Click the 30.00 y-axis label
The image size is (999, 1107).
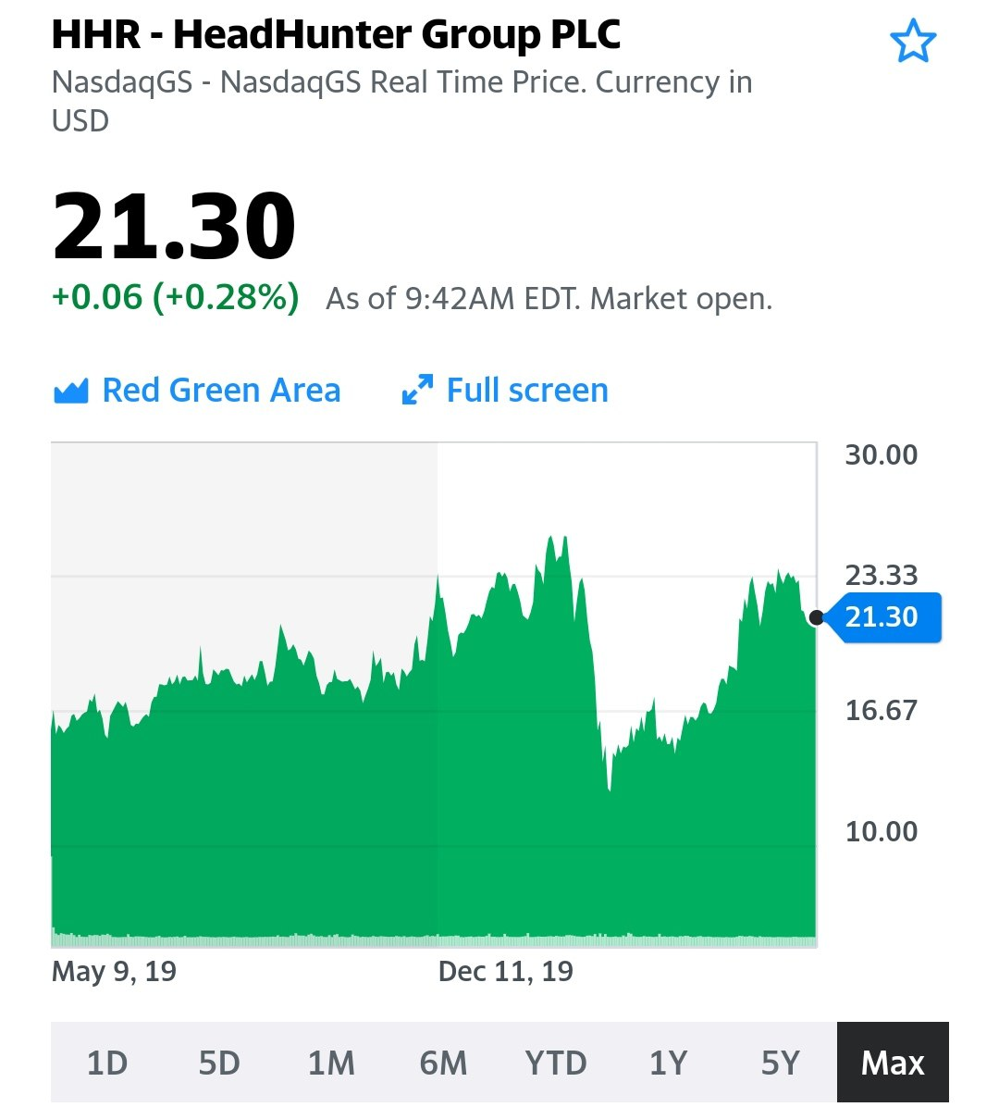click(882, 454)
